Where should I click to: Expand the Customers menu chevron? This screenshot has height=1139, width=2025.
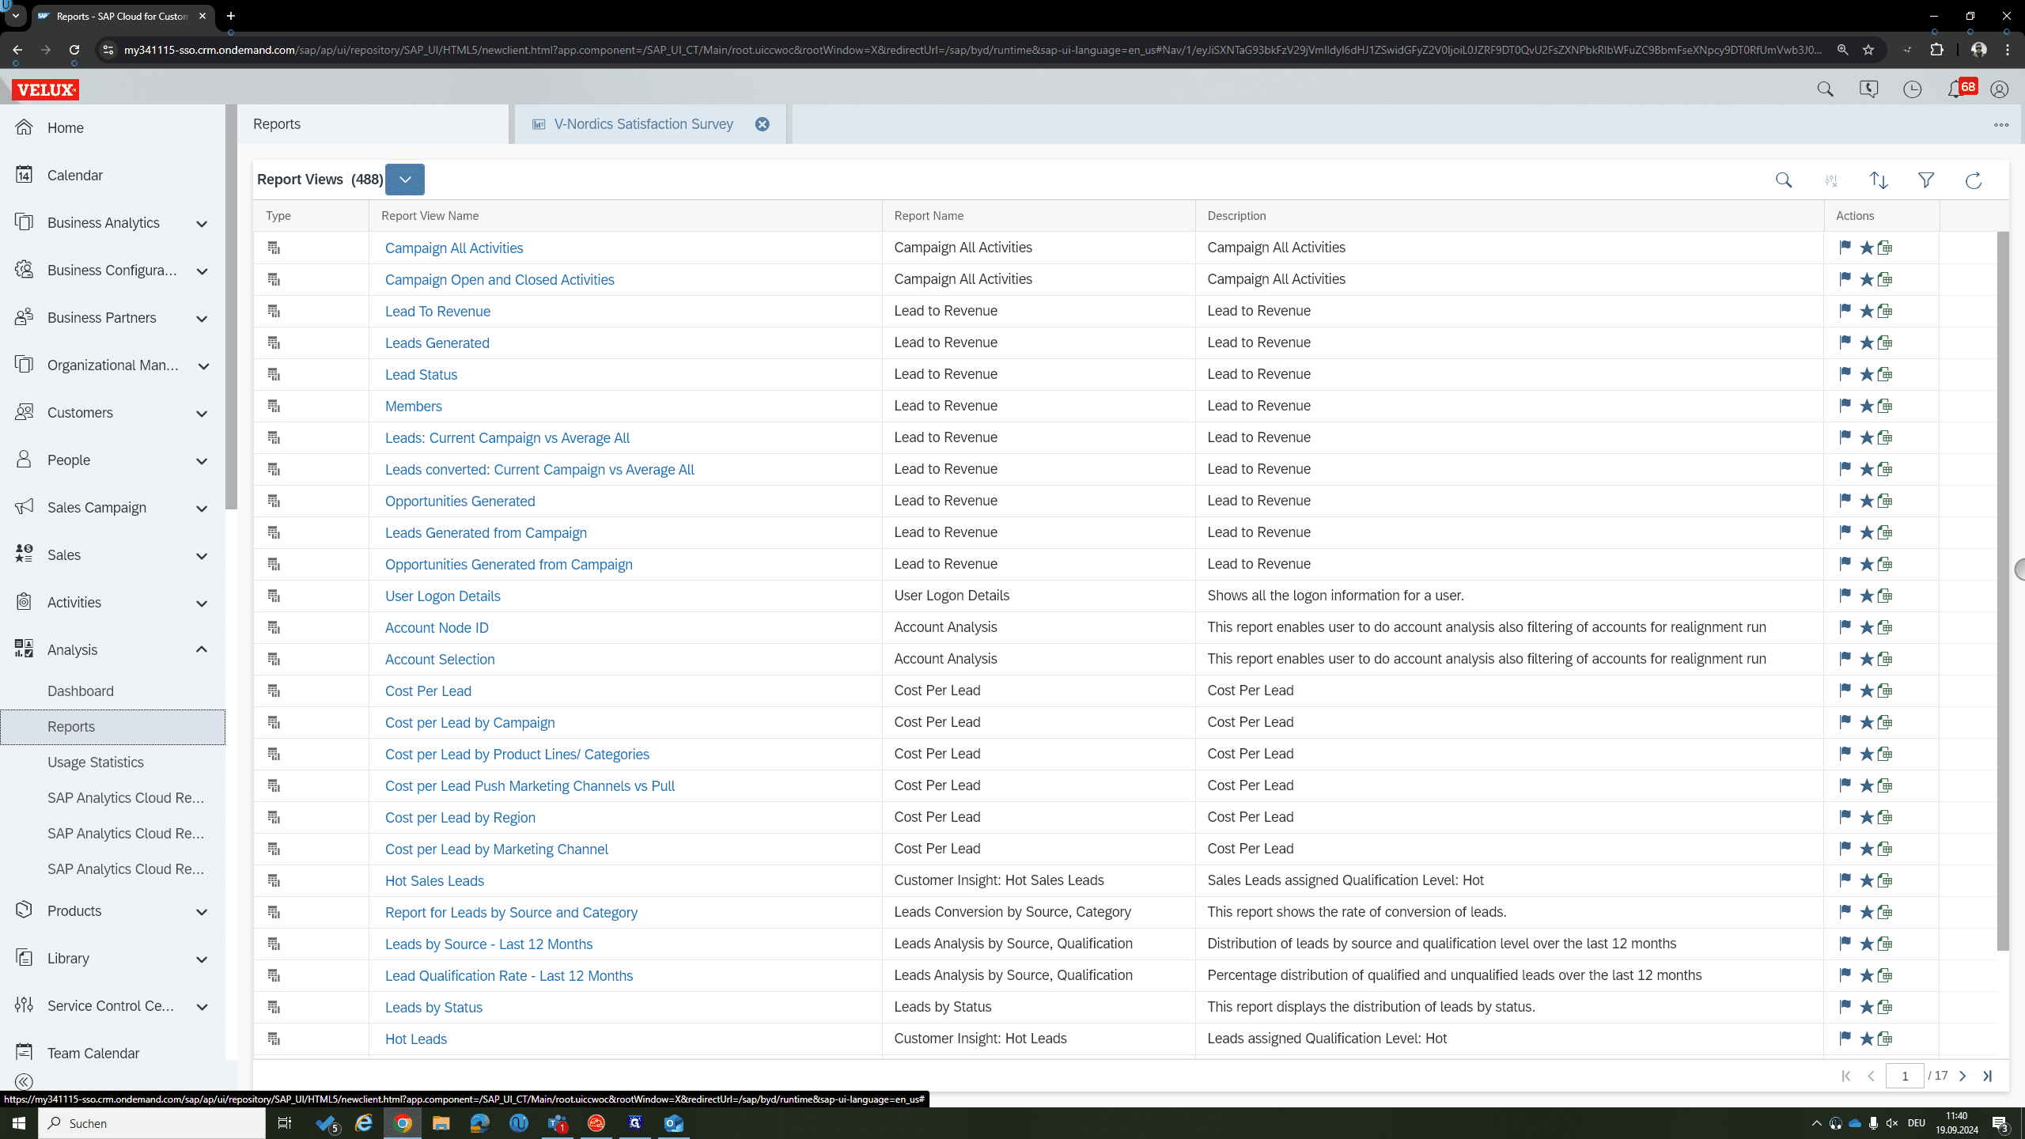click(202, 414)
